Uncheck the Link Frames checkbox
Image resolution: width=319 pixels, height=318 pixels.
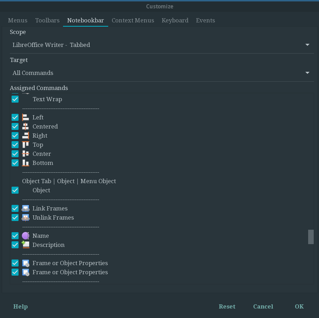click(15, 208)
